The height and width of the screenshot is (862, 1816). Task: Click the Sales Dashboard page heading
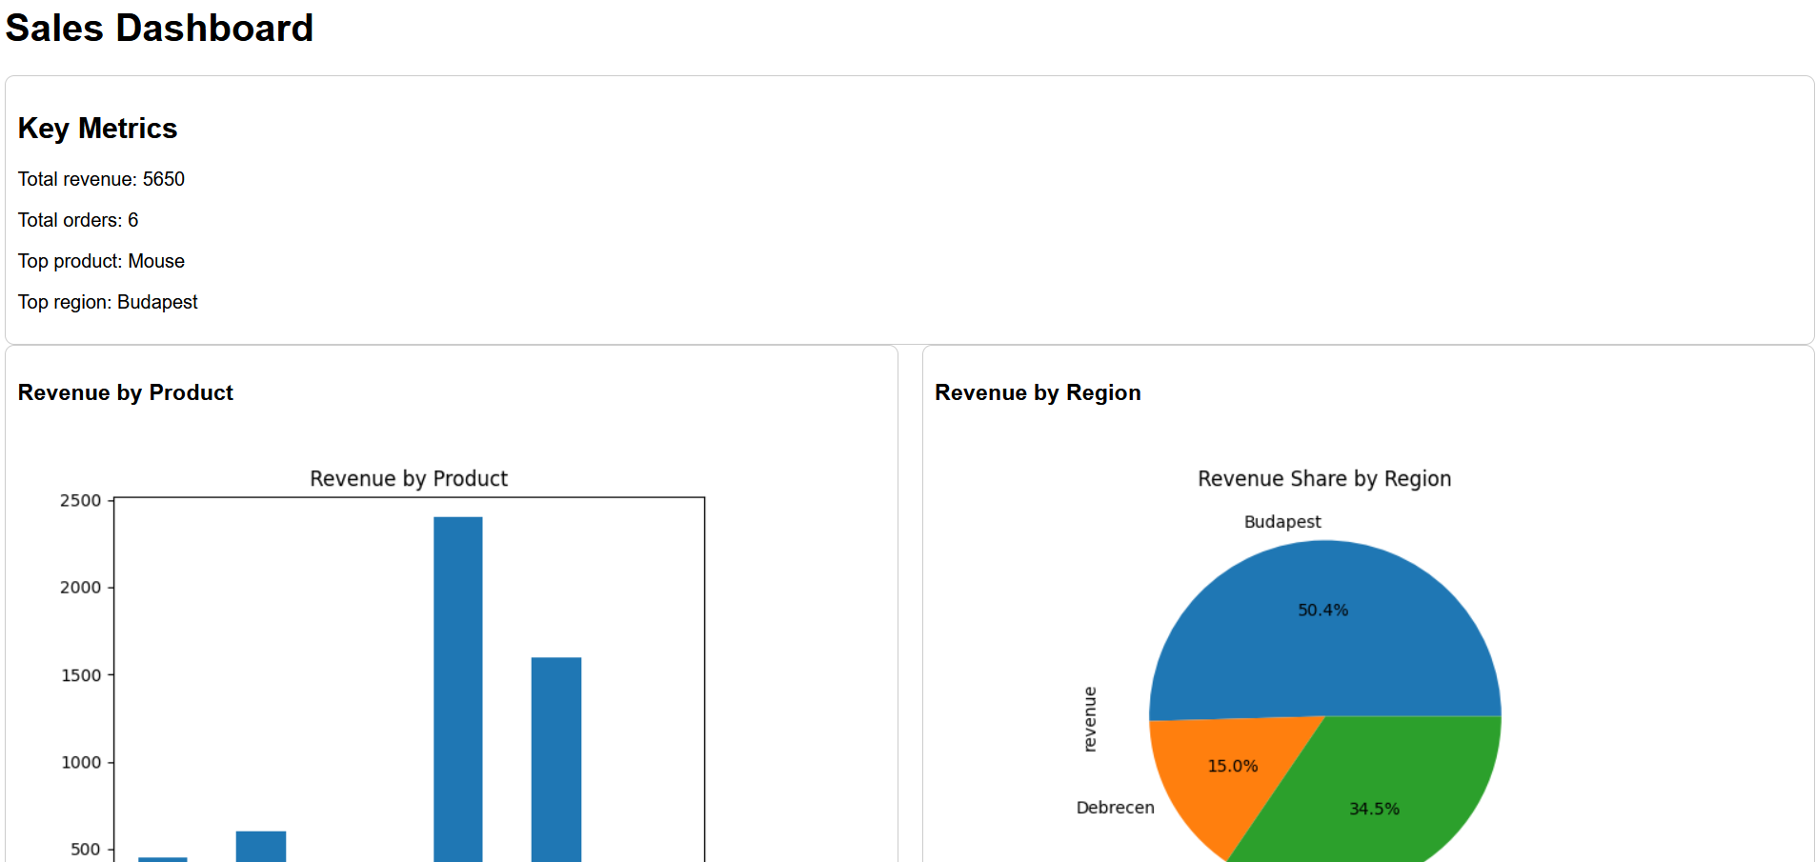pos(159,29)
